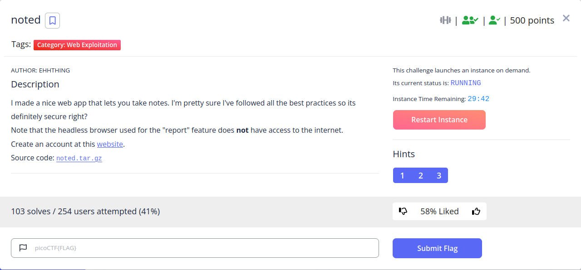Click the thumbs down dislike icon

(403, 211)
